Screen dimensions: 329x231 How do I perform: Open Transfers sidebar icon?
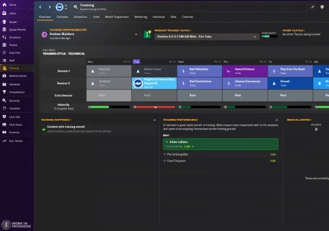point(5,109)
